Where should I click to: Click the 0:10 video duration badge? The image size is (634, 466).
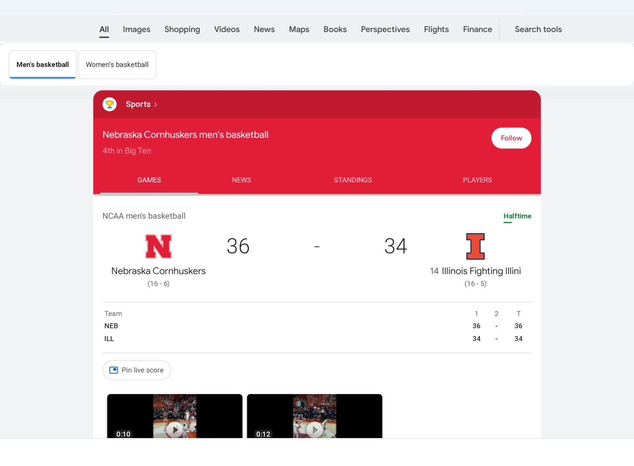(x=123, y=434)
